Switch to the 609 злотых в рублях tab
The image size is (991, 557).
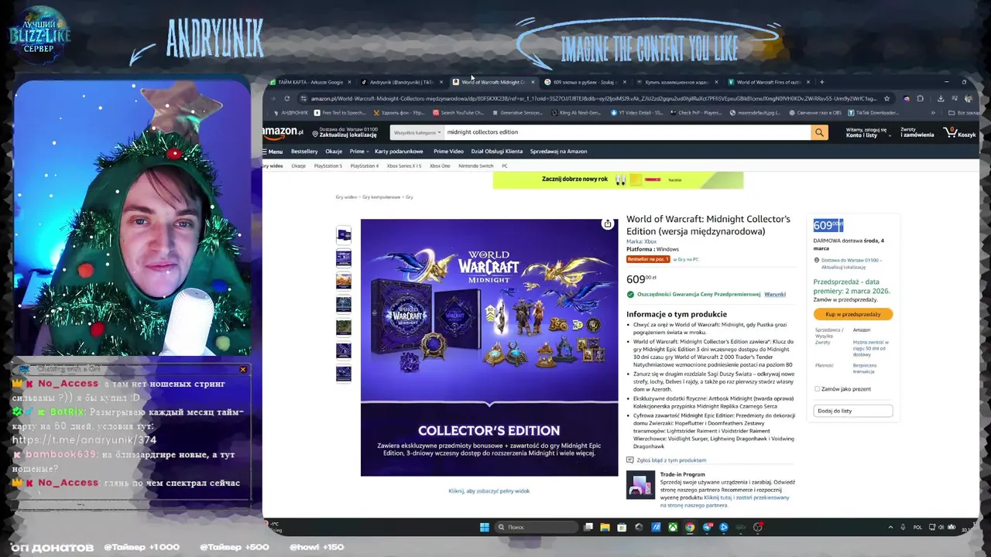tap(585, 82)
